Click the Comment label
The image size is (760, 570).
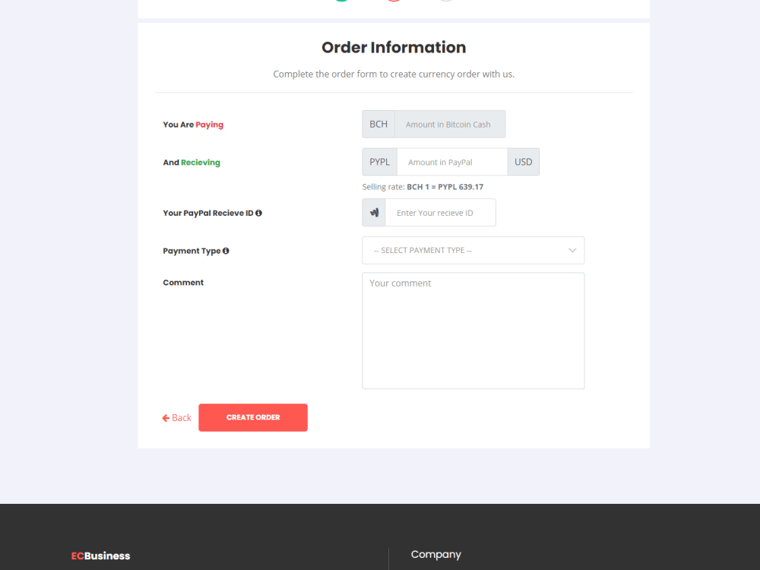click(183, 283)
